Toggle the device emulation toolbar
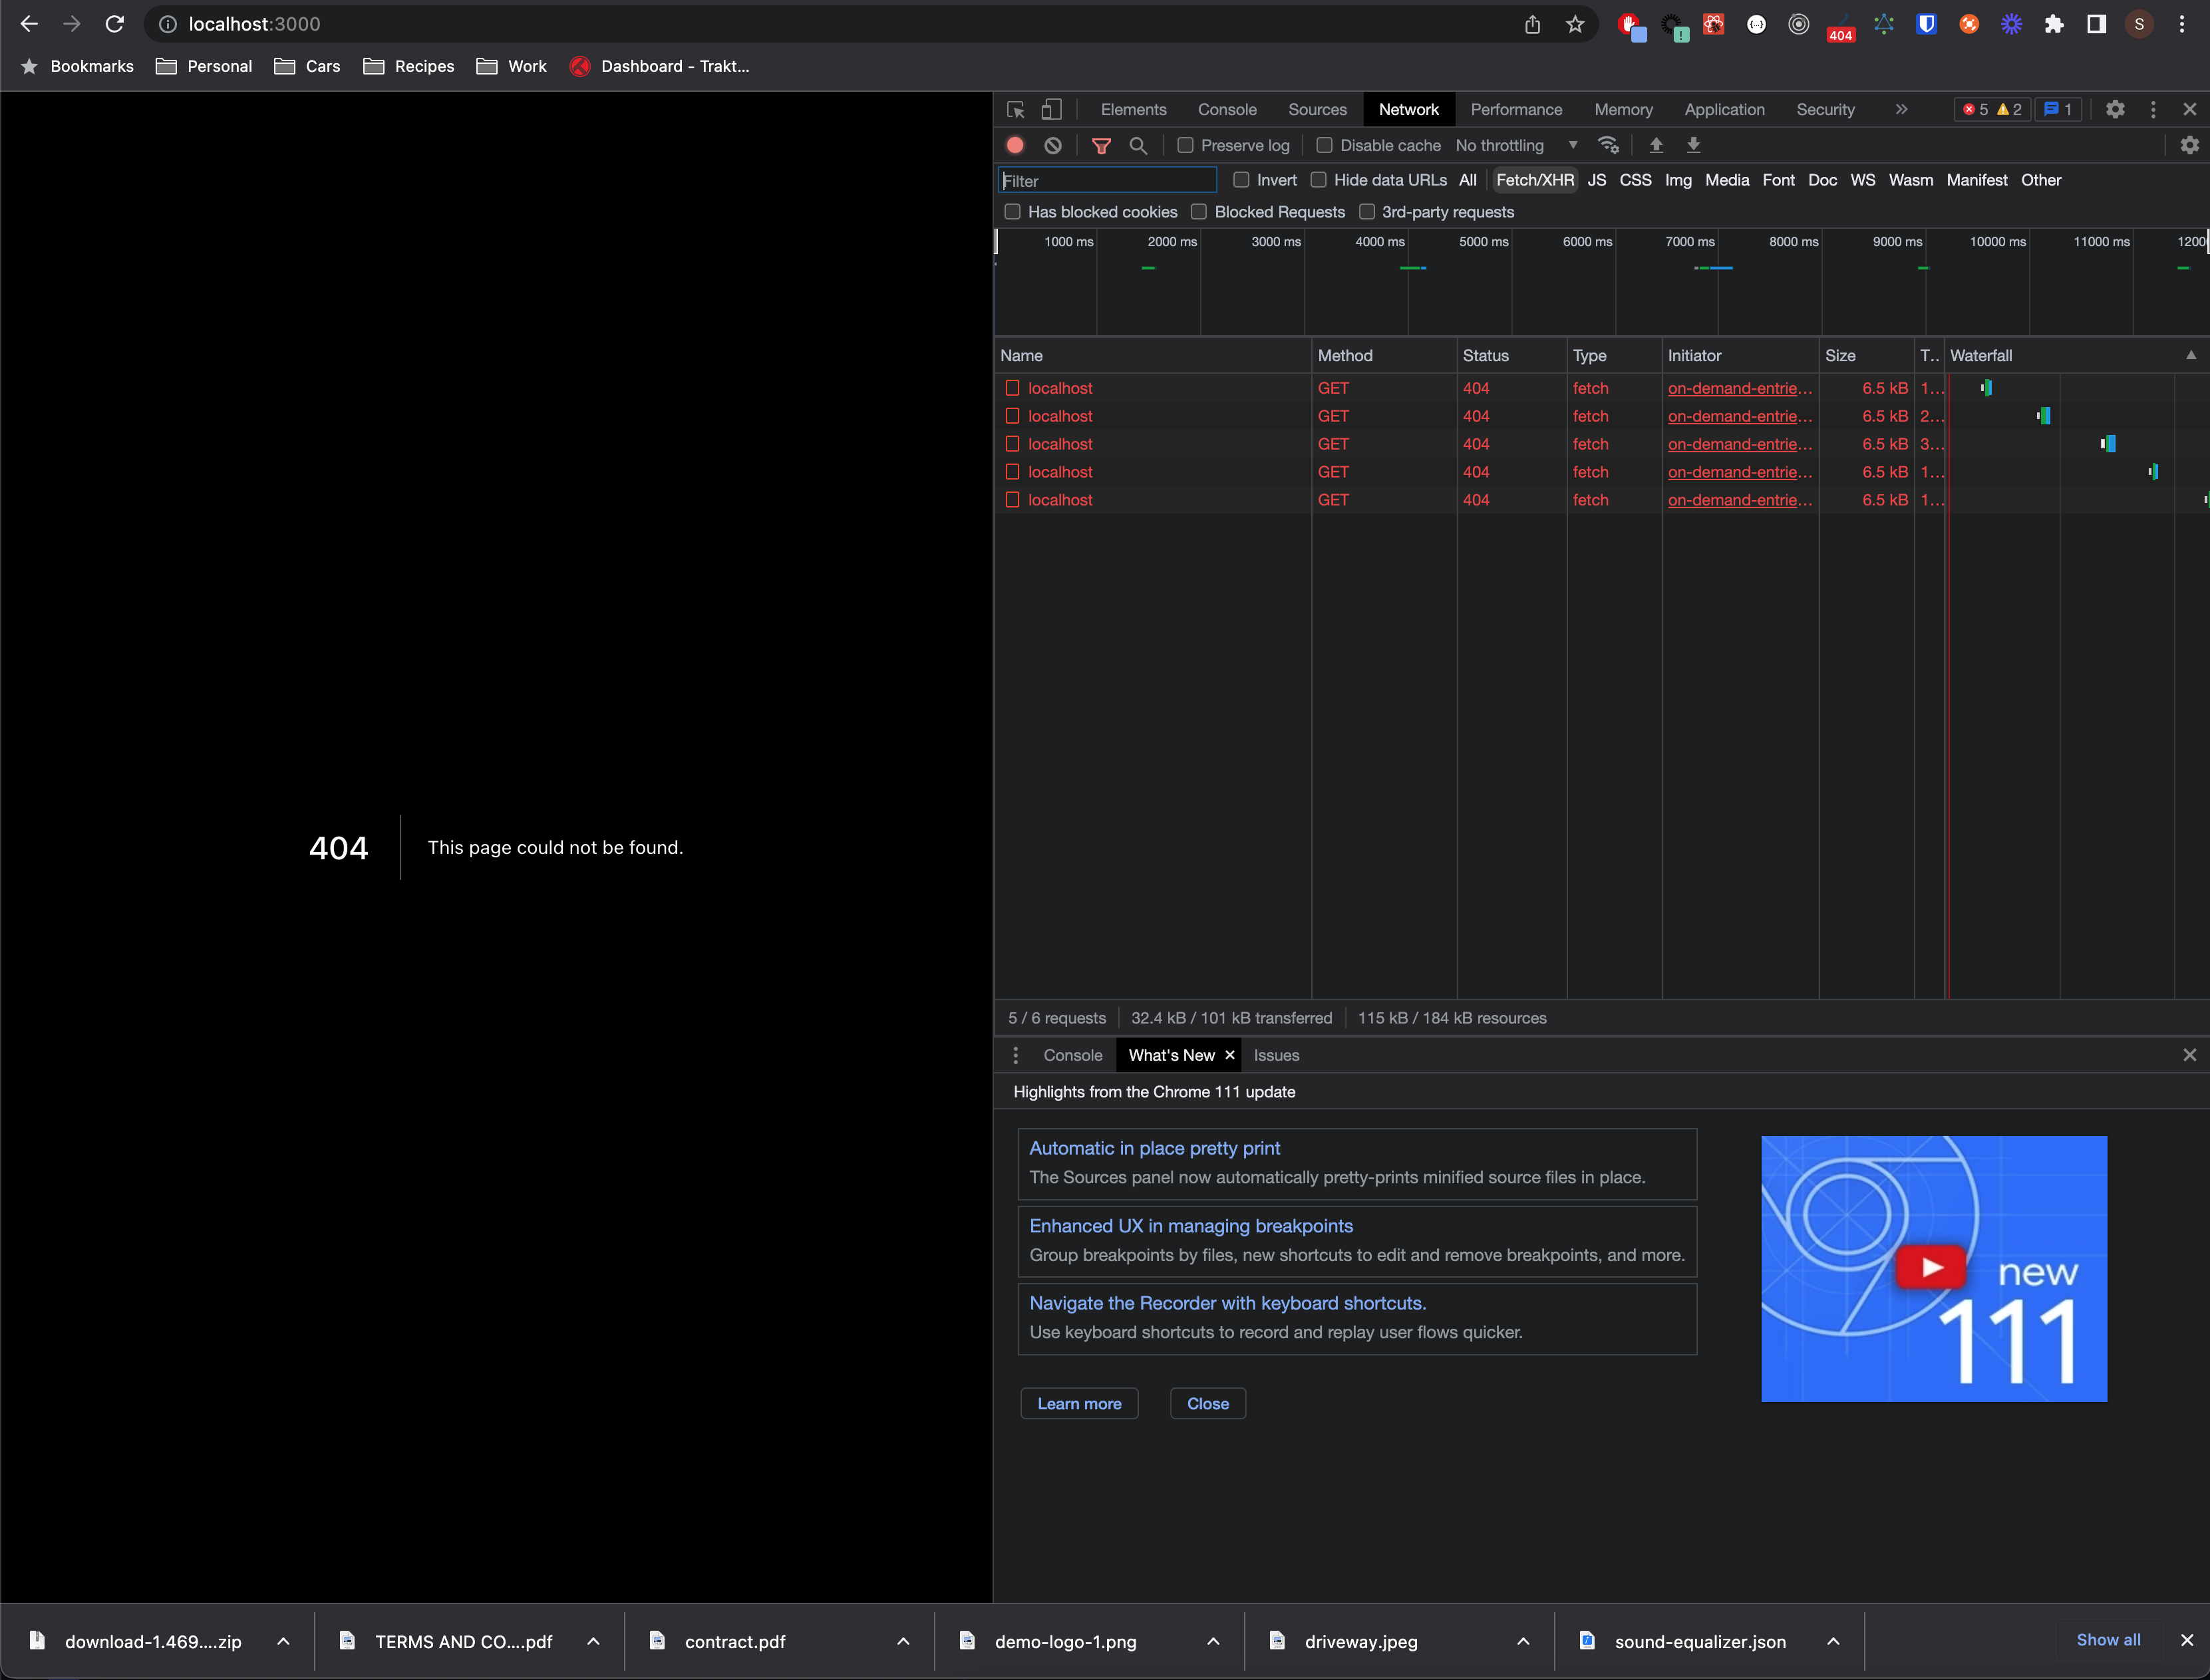This screenshot has width=2210, height=1680. pyautogui.click(x=1052, y=109)
